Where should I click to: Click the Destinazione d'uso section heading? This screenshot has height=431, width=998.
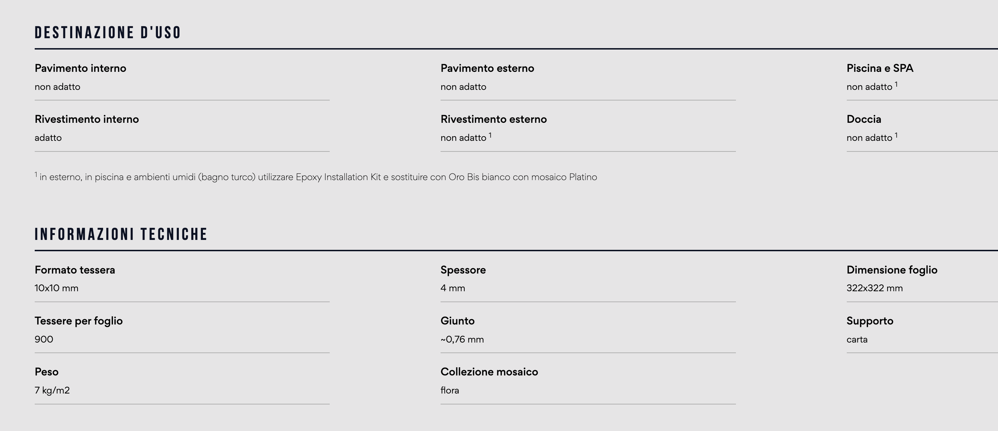(x=108, y=33)
